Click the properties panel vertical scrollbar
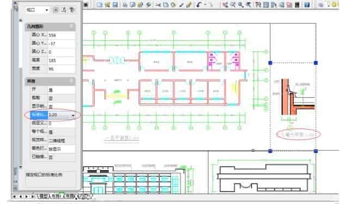The image size is (348, 204). coord(21,93)
